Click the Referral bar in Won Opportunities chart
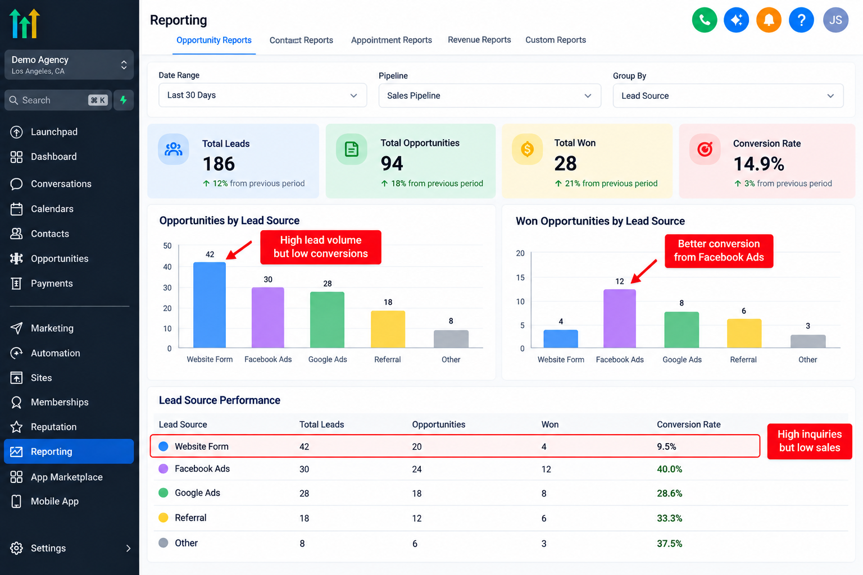Image resolution: width=863 pixels, height=575 pixels. pos(744,334)
